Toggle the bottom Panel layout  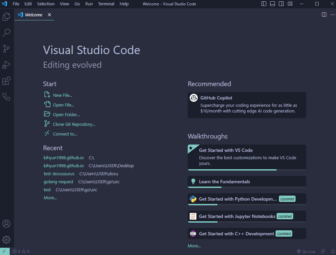272,4
